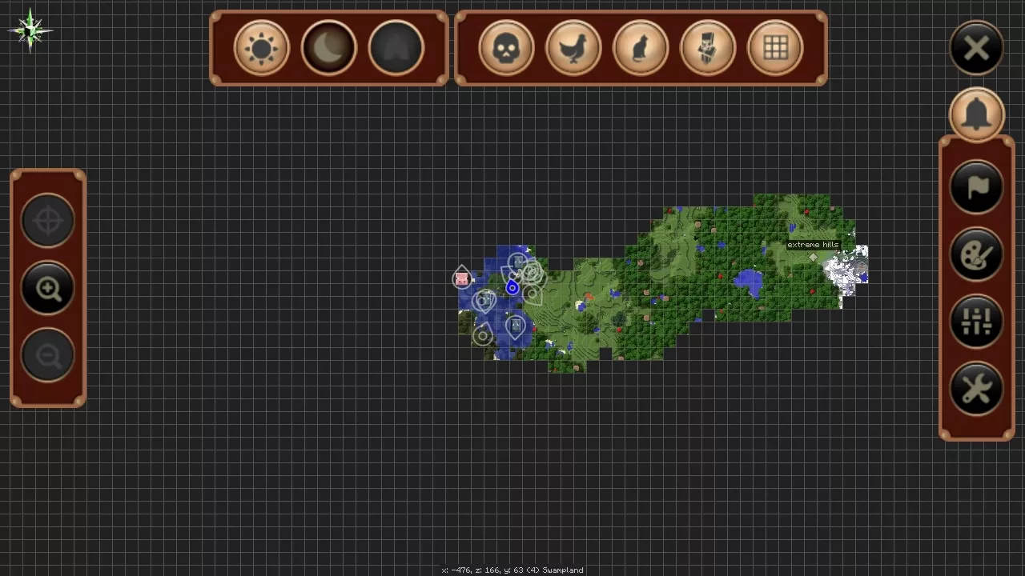Viewport: 1025px width, 576px height.
Task: Click the extreme hills diamond waypoint marker
Action: (814, 258)
